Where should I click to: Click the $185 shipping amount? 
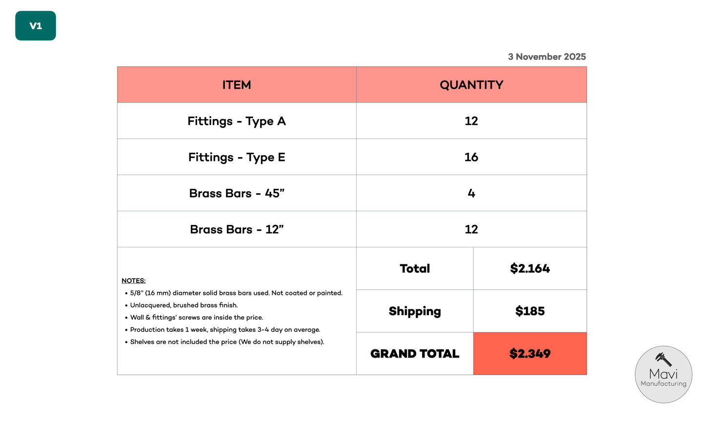(530, 311)
